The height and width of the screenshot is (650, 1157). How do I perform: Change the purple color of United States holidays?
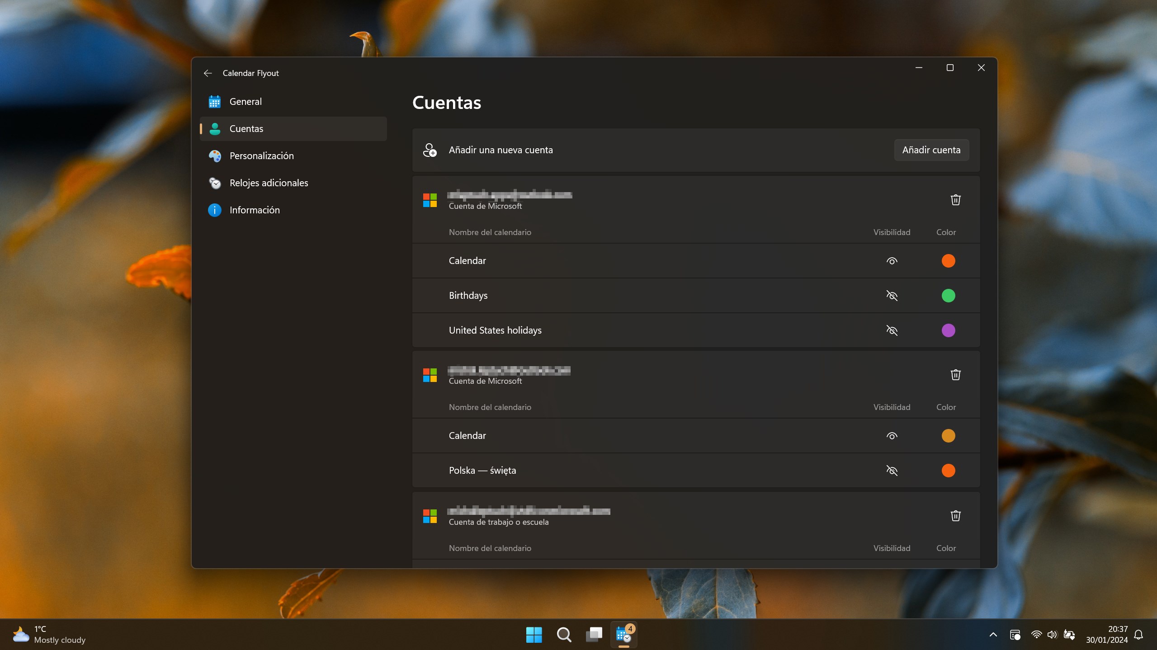pos(948,330)
